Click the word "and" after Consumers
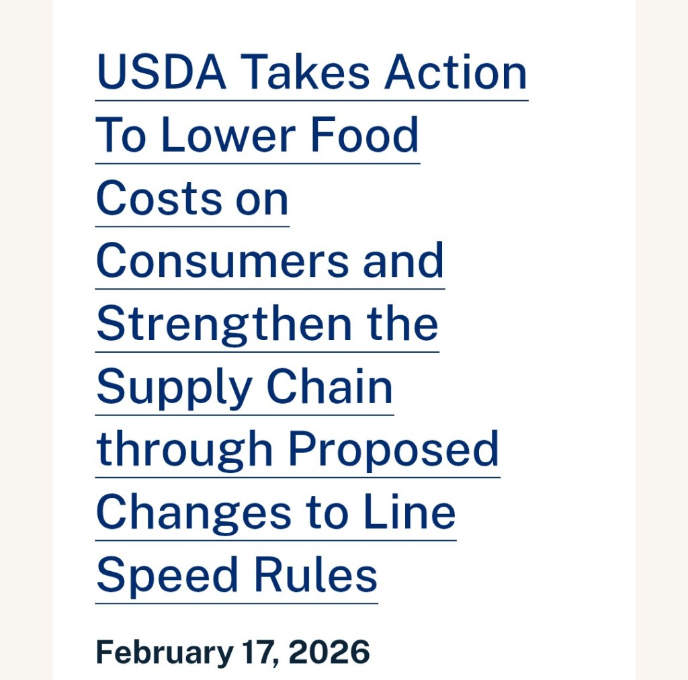This screenshot has width=688, height=680. click(404, 261)
